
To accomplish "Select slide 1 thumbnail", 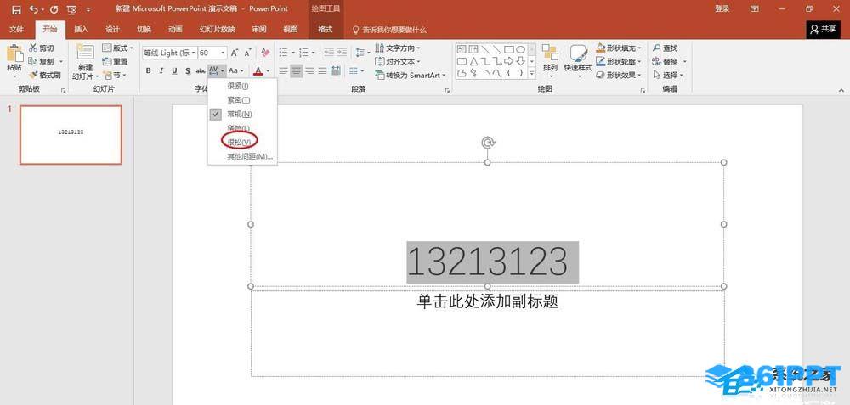I will [71, 135].
